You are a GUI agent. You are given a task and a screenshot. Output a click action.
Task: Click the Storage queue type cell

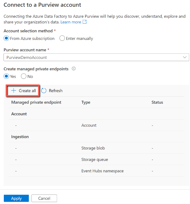(95, 160)
